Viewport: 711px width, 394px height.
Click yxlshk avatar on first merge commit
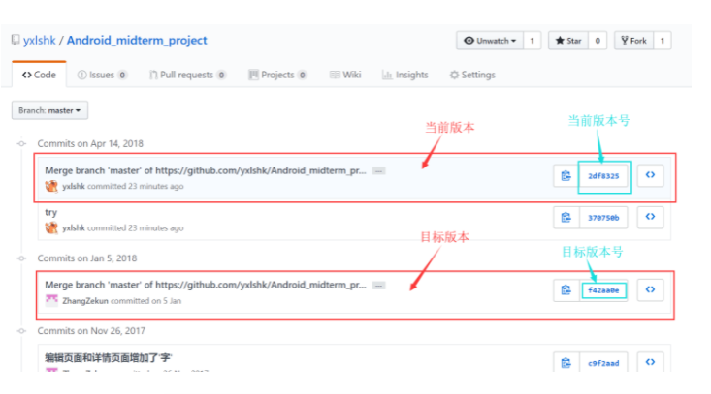51,186
